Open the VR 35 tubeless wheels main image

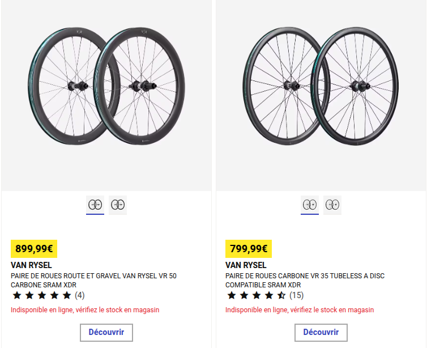[x=321, y=85]
